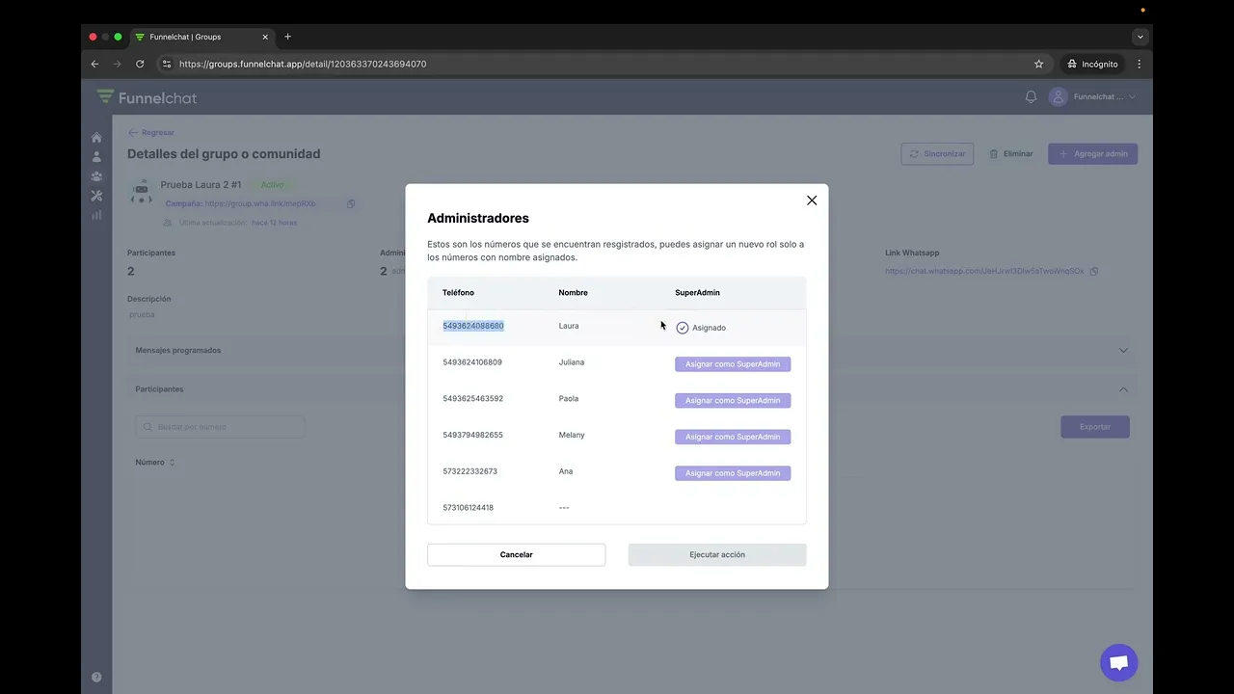Click the Incógnito profile indicator
The height and width of the screenshot is (694, 1234).
coord(1092,65)
